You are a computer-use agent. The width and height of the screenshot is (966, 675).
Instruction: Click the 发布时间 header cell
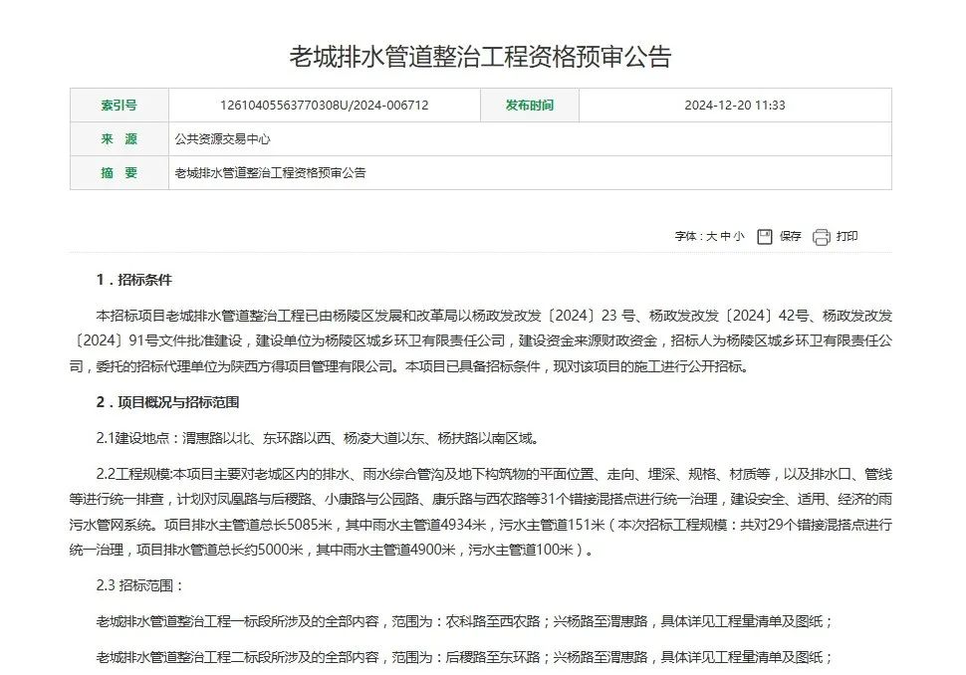[x=529, y=106]
